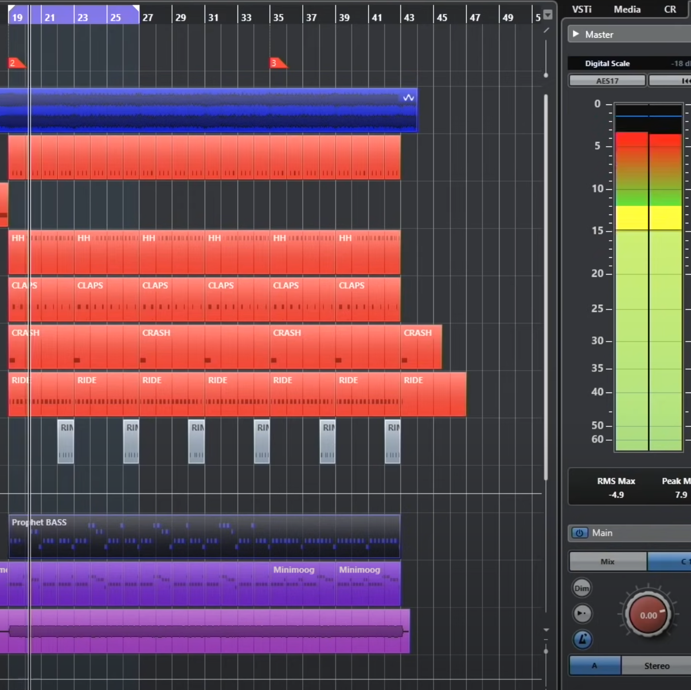Select the Prophet BASS MIDI clip
The width and height of the screenshot is (691, 690).
tap(204, 536)
